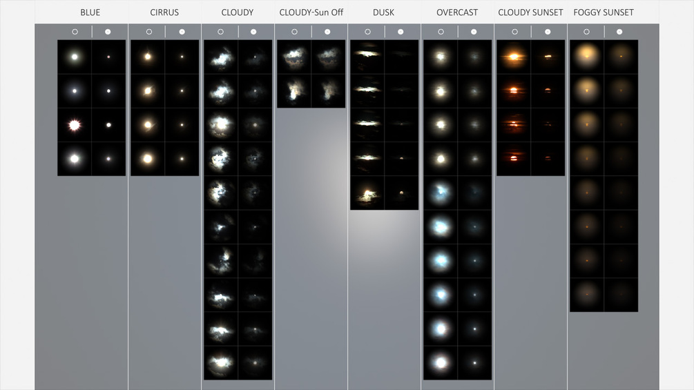694x390 pixels.
Task: Pick the spiky starburst sun in BLUE column
Action: 75,125
